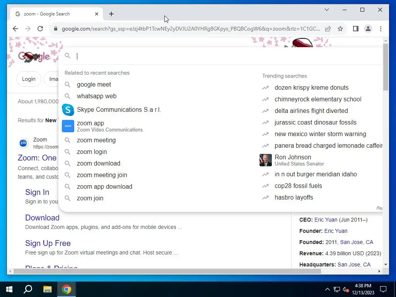This screenshot has width=396, height=297.
Task: Choose the Skype Communications S.a r.l. suggestion
Action: (119, 109)
